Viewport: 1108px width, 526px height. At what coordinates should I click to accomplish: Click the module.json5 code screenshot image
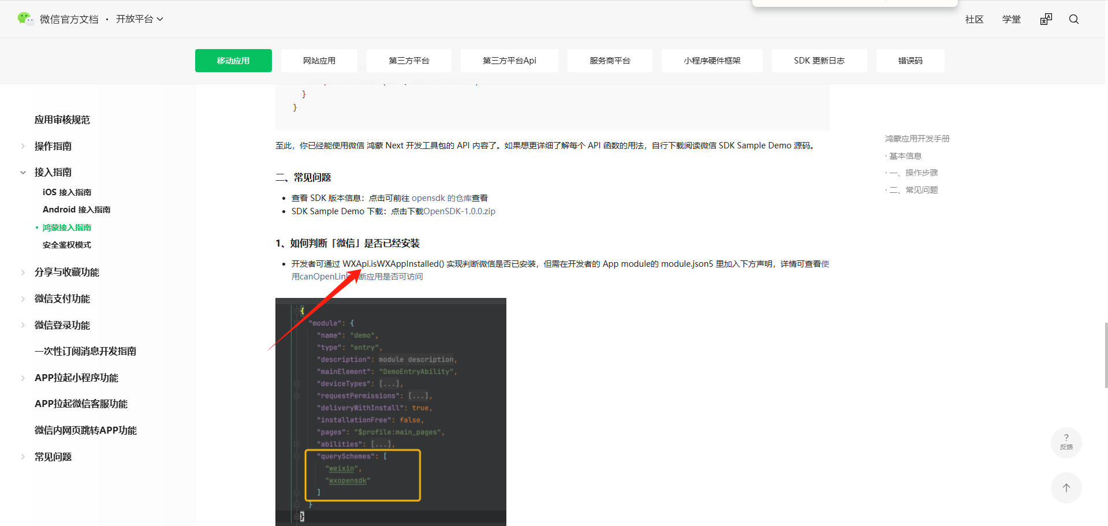(x=391, y=412)
